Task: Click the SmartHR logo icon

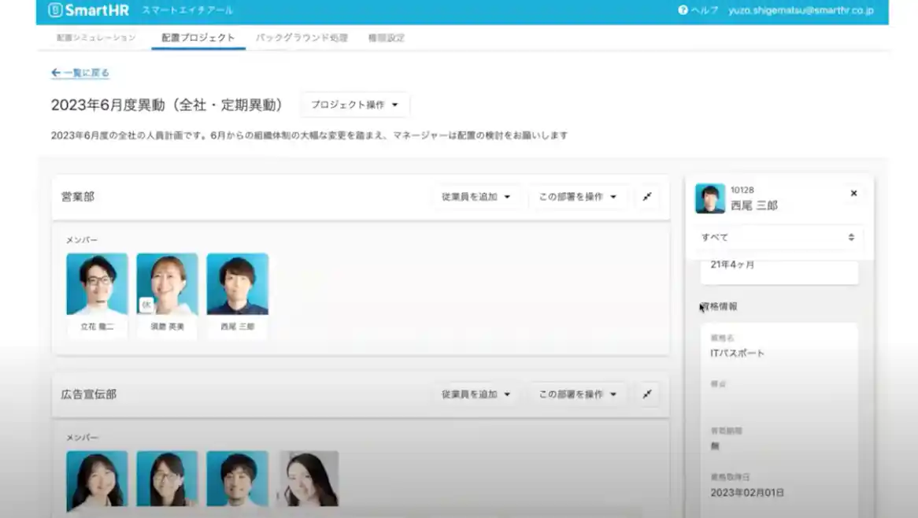Action: tap(54, 10)
